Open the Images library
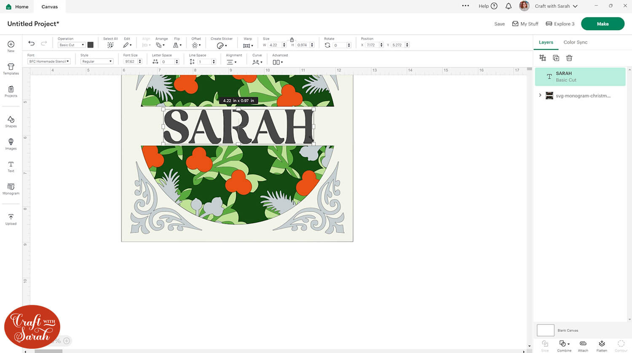Screen dimensions: 632x353 click(x=11, y=144)
